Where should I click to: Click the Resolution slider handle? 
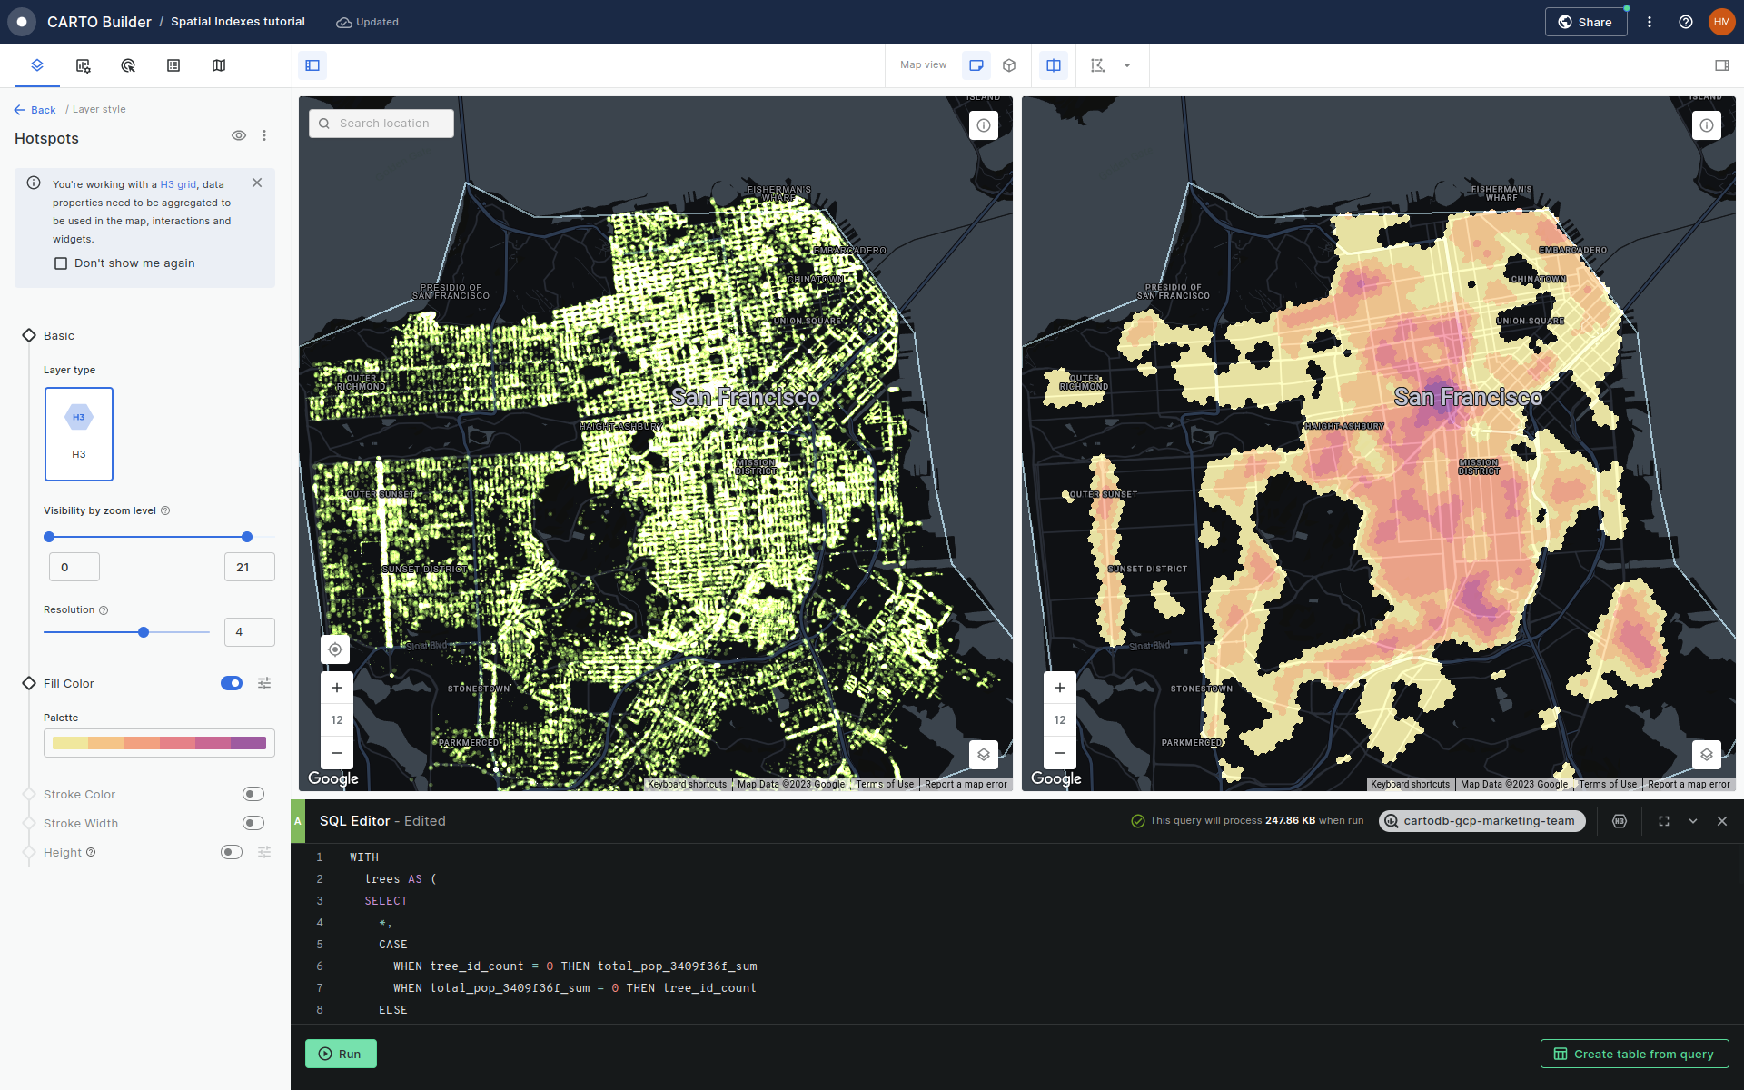coord(144,632)
